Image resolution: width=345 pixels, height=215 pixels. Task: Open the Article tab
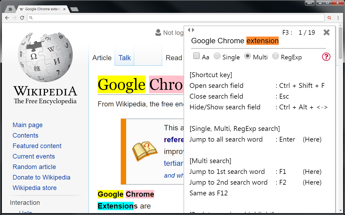pos(102,58)
